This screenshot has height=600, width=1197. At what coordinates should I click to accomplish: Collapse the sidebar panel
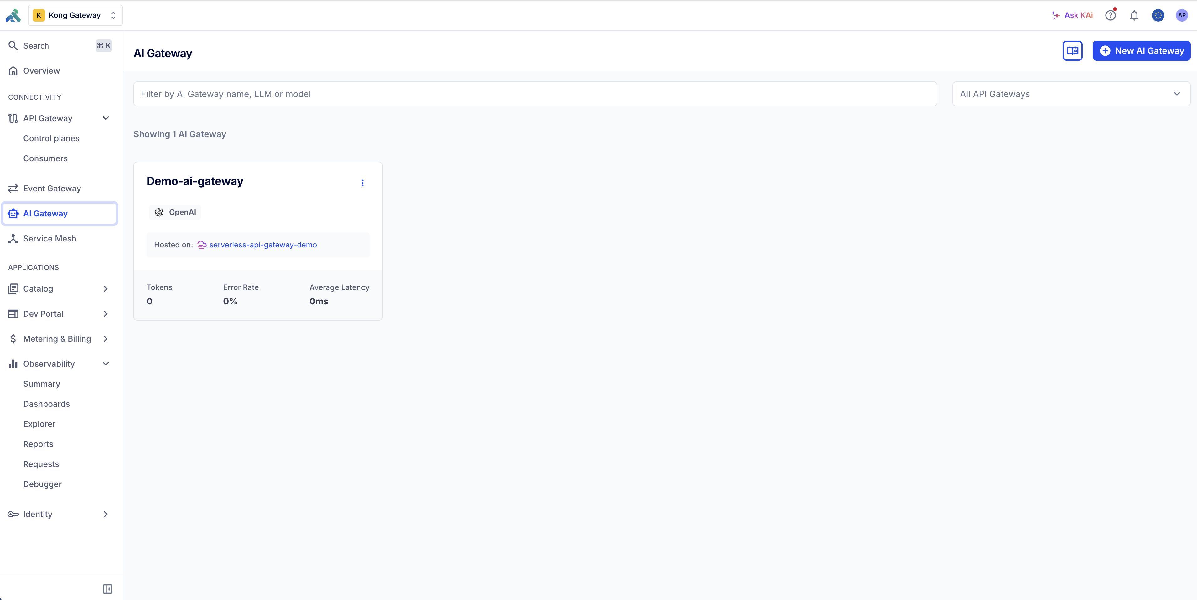click(107, 589)
